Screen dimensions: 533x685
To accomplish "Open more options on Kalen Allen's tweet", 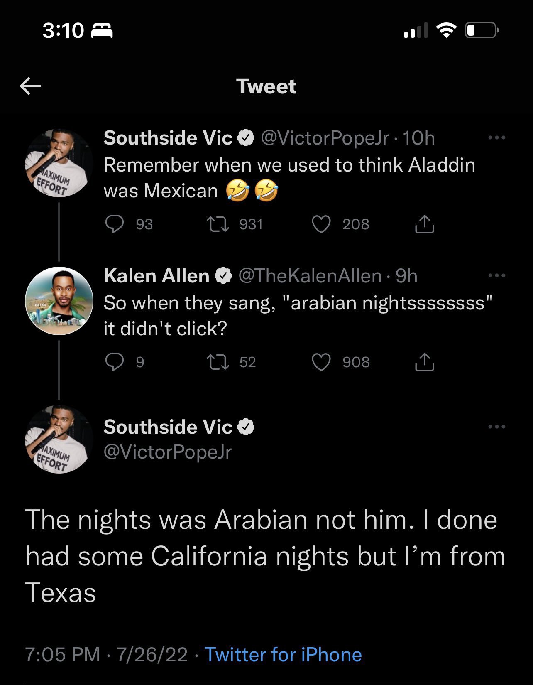I will 497,275.
